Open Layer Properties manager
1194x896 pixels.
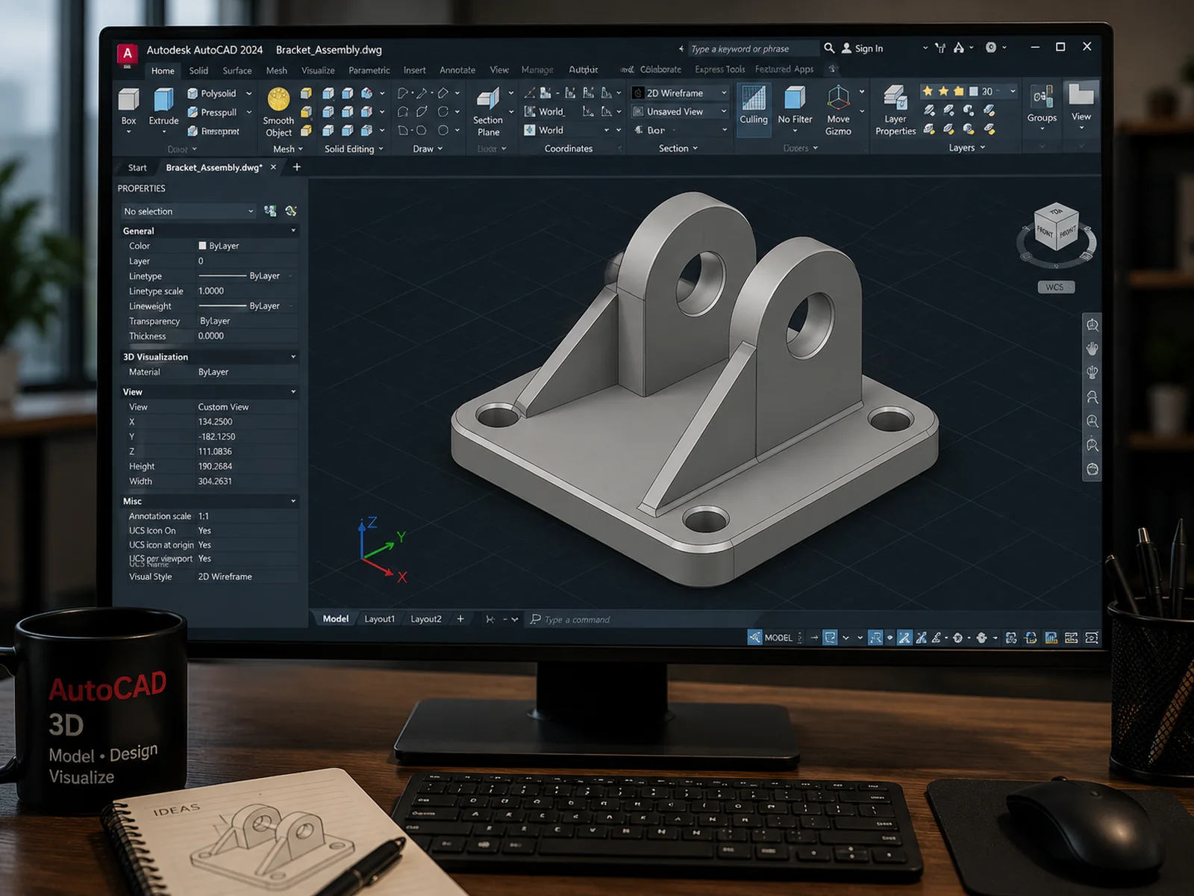895,110
